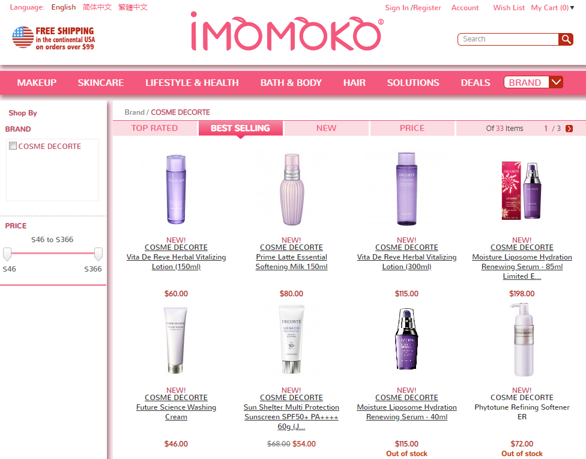Click the left price slider handle

[x=7, y=254]
